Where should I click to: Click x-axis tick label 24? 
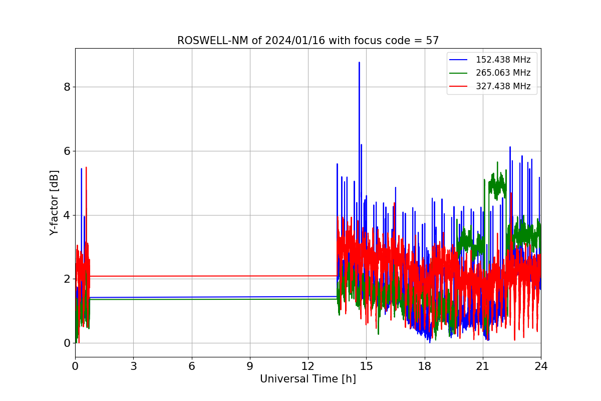pyautogui.click(x=541, y=366)
